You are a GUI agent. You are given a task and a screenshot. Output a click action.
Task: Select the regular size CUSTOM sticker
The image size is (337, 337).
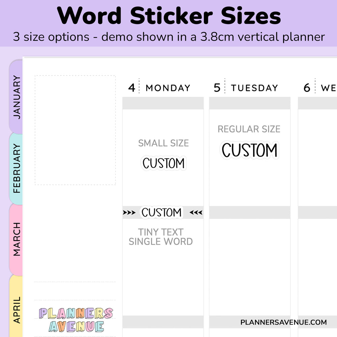[249, 150]
